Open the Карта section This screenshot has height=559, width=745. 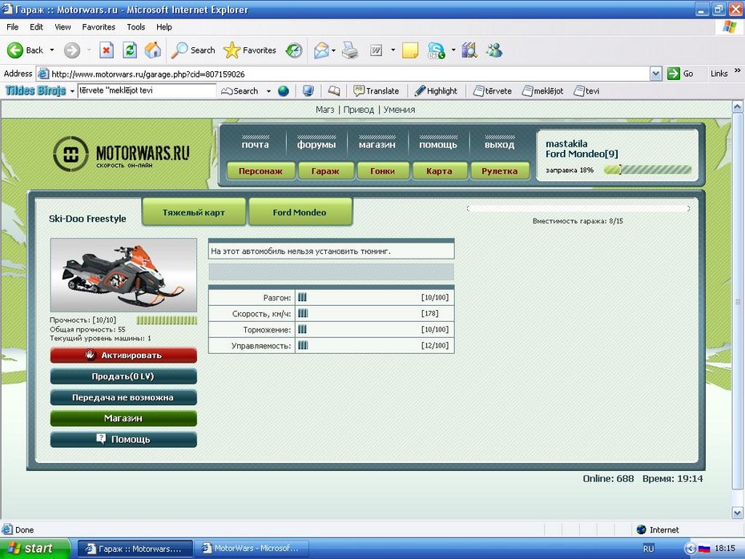[x=440, y=171]
